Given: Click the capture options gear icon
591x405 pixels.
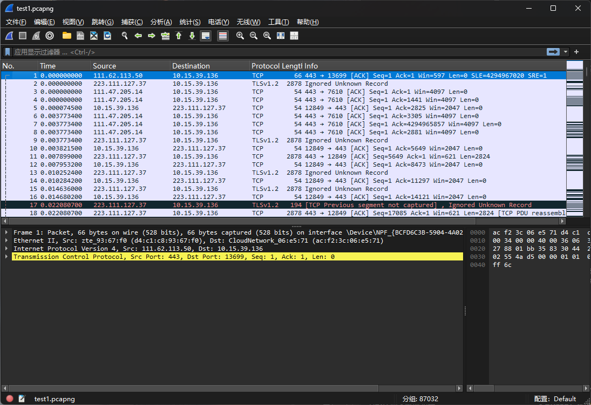Looking at the screenshot, I should pyautogui.click(x=50, y=36).
